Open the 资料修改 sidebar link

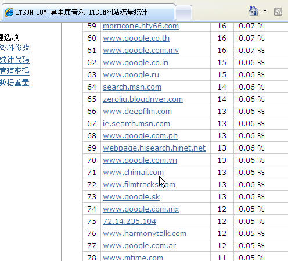point(15,48)
